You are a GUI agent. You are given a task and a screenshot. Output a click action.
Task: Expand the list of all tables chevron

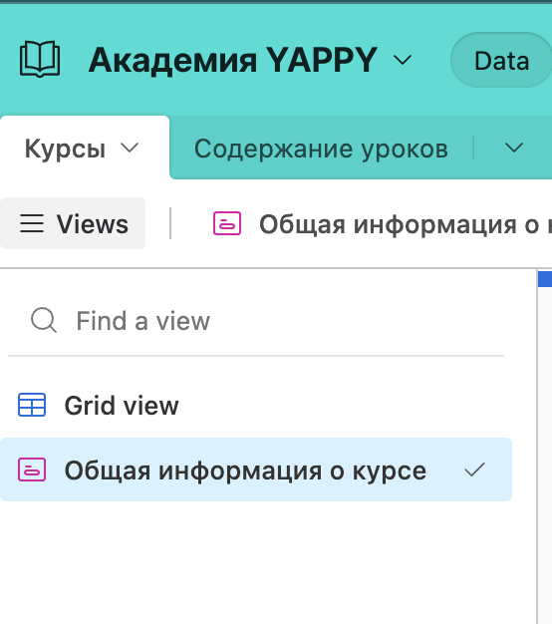click(x=514, y=149)
